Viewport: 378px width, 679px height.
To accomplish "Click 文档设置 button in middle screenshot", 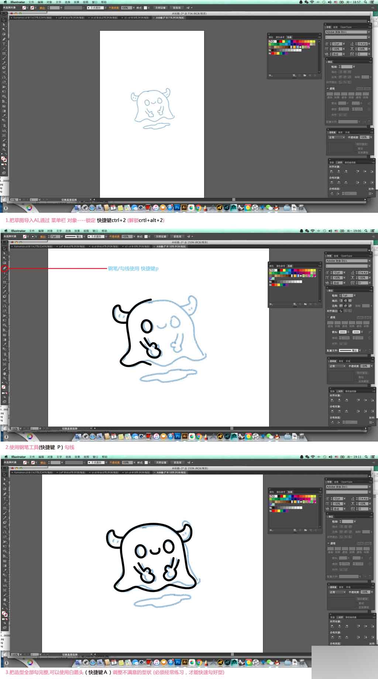I will pos(161,236).
